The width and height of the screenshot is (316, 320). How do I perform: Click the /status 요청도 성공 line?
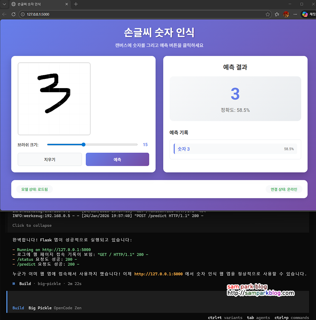45,259
